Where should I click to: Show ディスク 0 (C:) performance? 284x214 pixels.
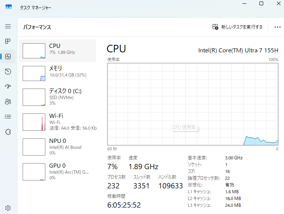[57, 98]
